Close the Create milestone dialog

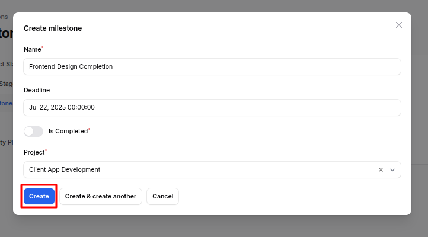pyautogui.click(x=399, y=25)
